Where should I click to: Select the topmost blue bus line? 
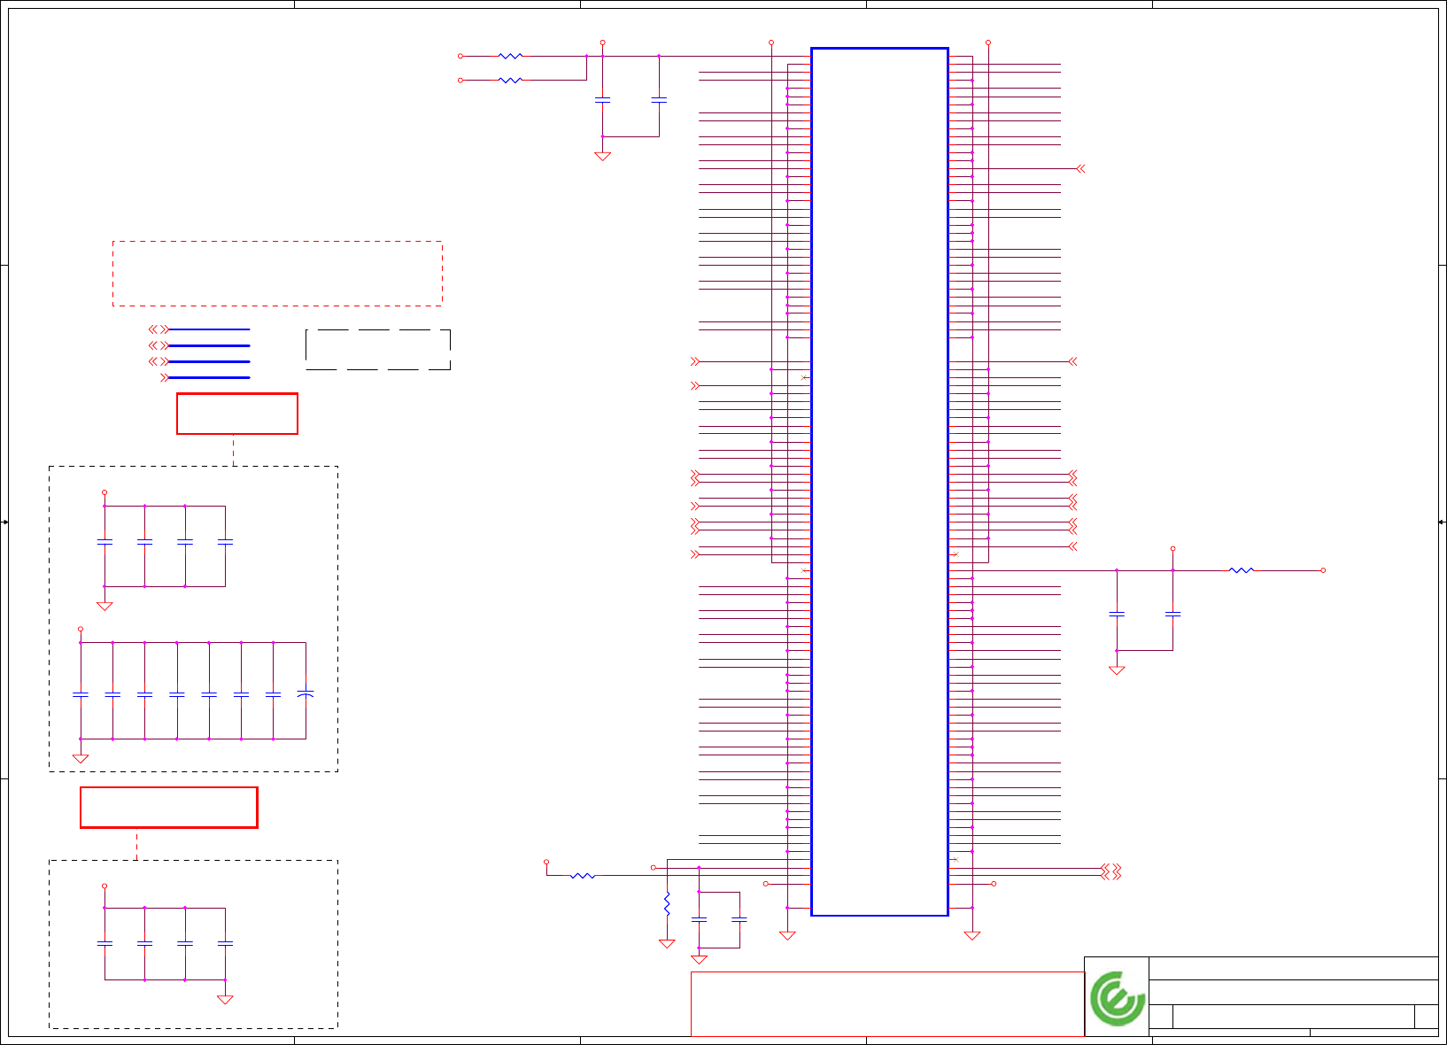[209, 329]
